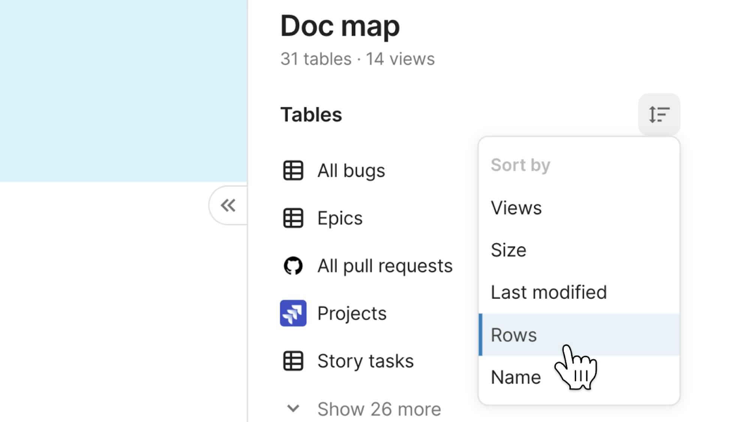Click the GitHub icon for pull requests
Image resolution: width=750 pixels, height=422 pixels.
coord(293,266)
